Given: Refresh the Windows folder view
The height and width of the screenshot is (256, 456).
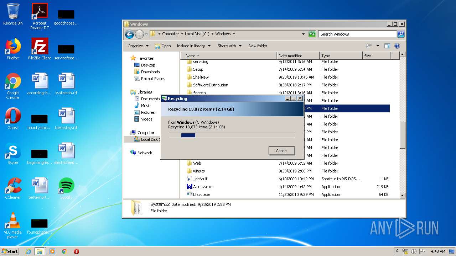Looking at the screenshot, I should point(312,34).
